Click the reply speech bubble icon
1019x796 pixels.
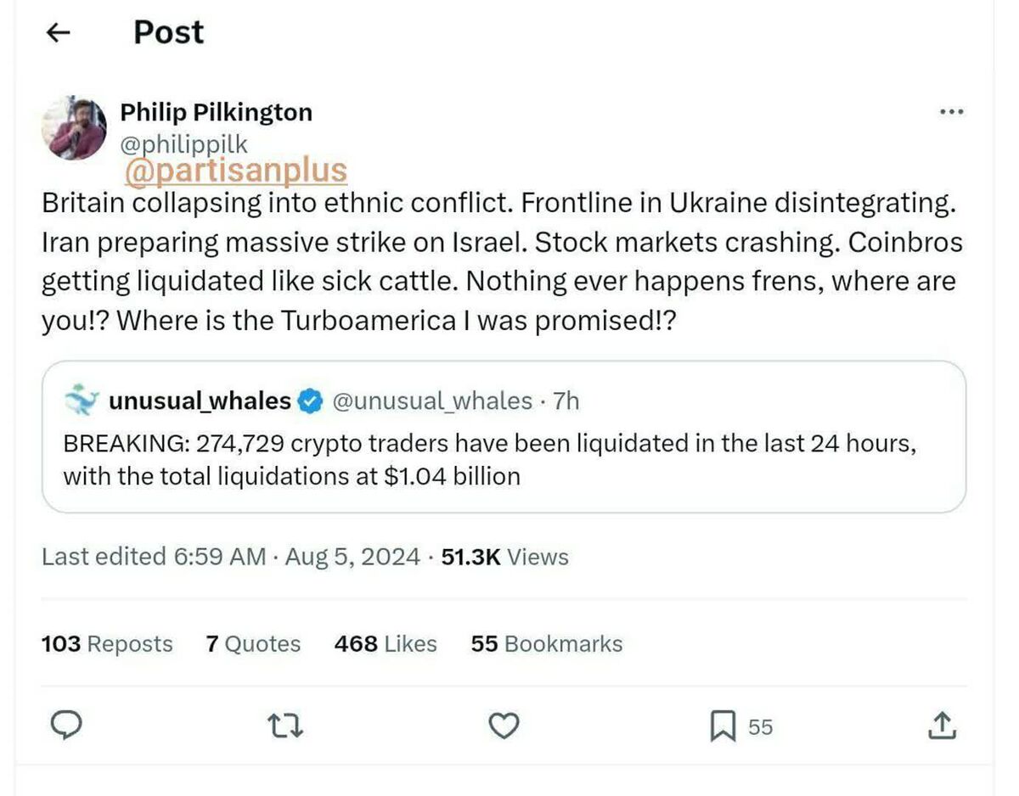point(67,726)
